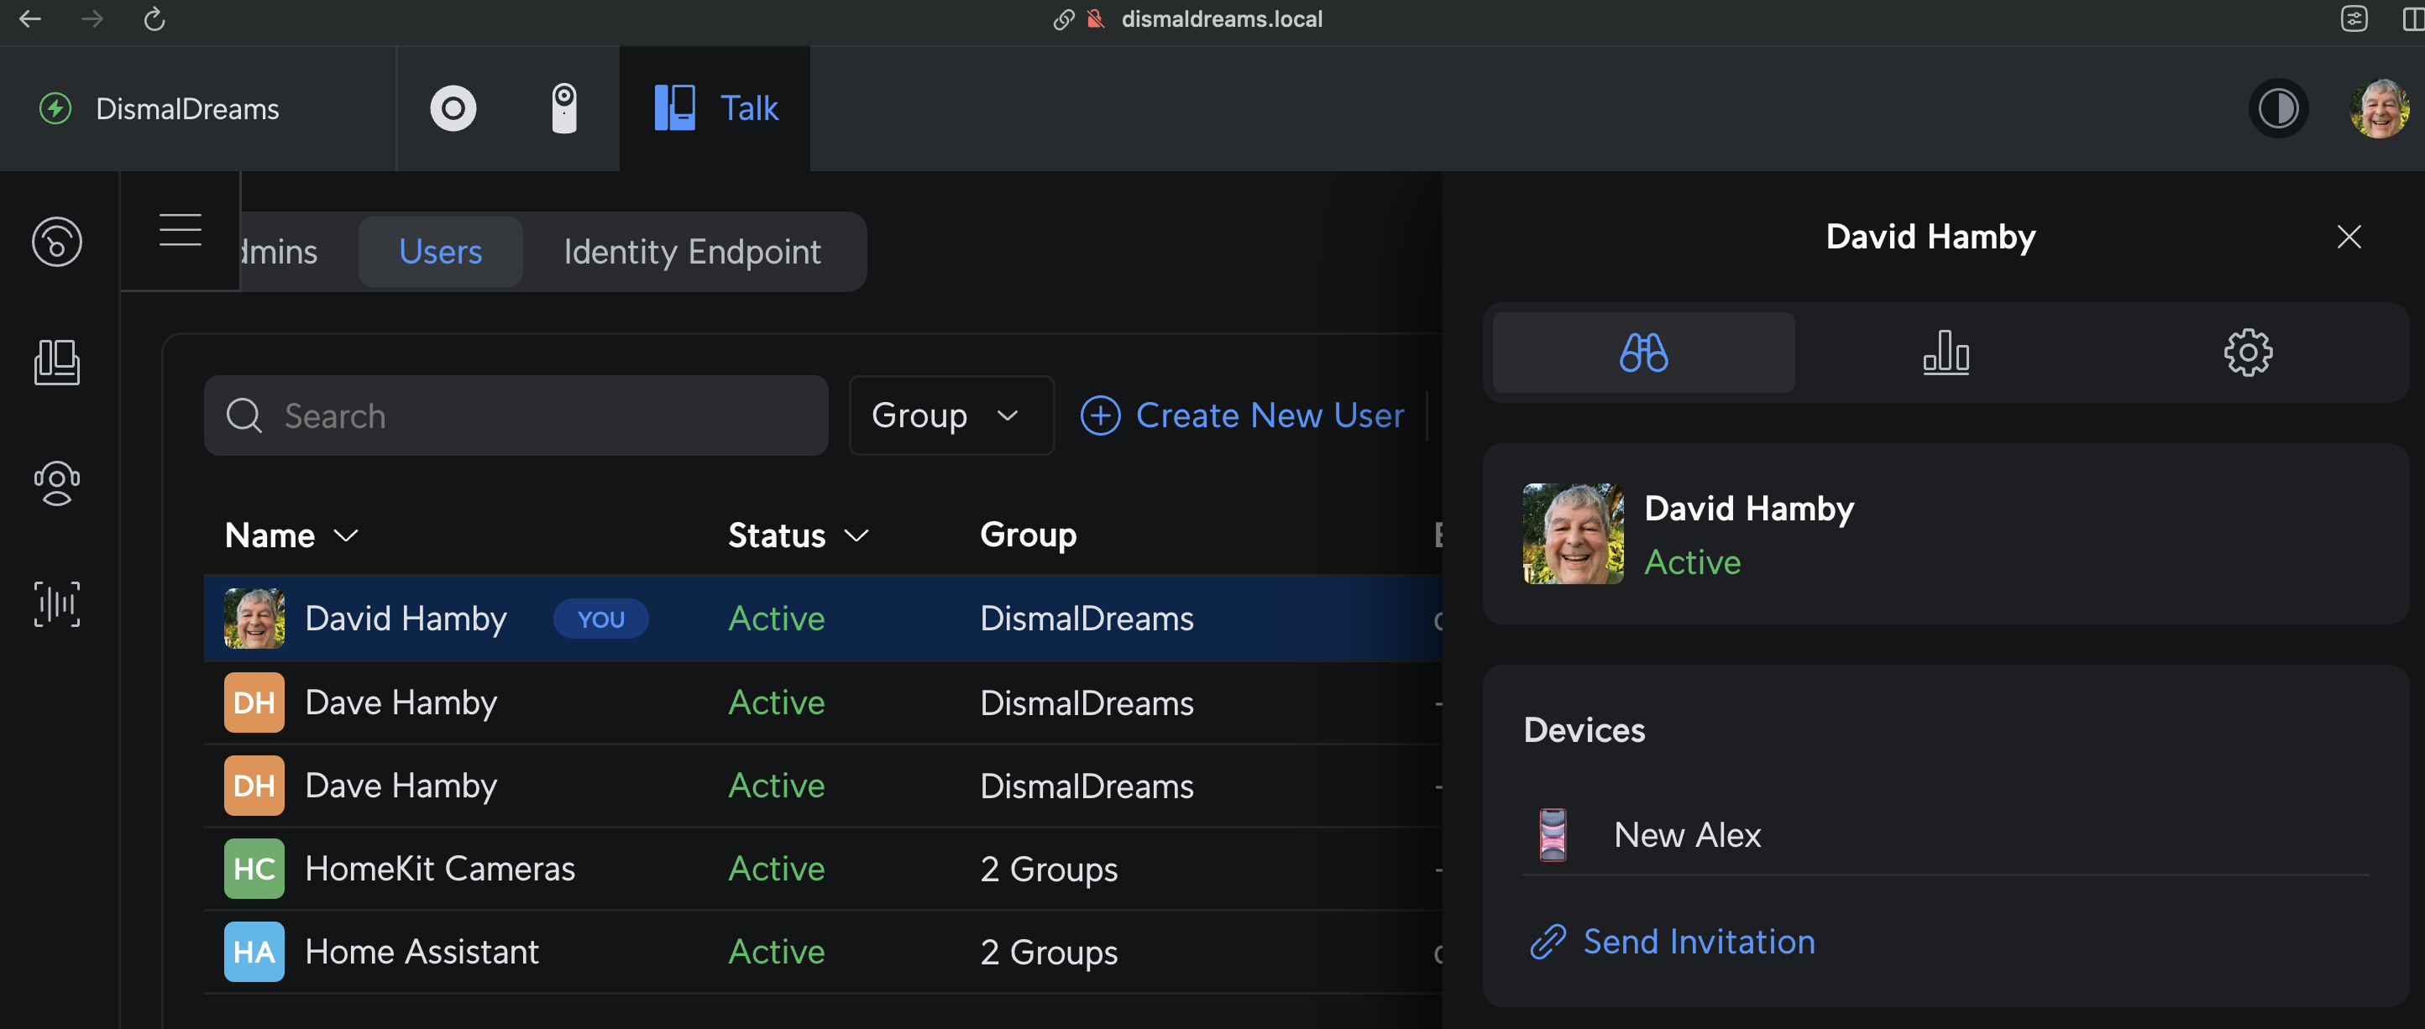2425x1029 pixels.
Task: Click Create New User
Action: coord(1242,415)
